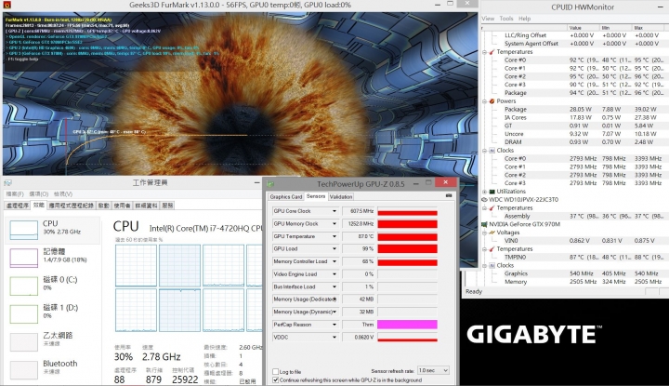The height and width of the screenshot is (386, 669).
Task: Open the 檢視(V) menu in Task Manager
Action: tap(63, 194)
